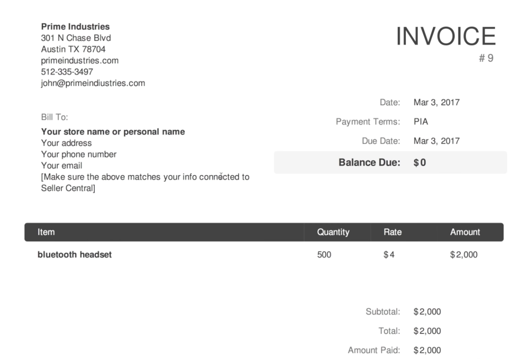Click the invoice number # 9
Image resolution: width=528 pixels, height=359 pixels.
click(486, 58)
